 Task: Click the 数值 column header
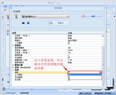[86, 33]
